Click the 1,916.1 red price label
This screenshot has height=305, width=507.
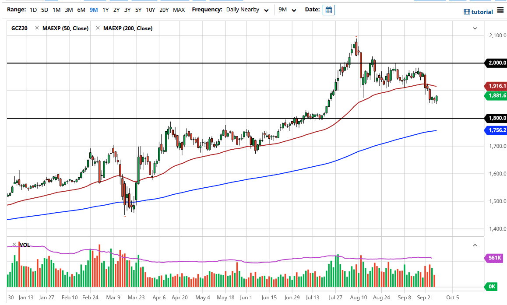pos(495,86)
